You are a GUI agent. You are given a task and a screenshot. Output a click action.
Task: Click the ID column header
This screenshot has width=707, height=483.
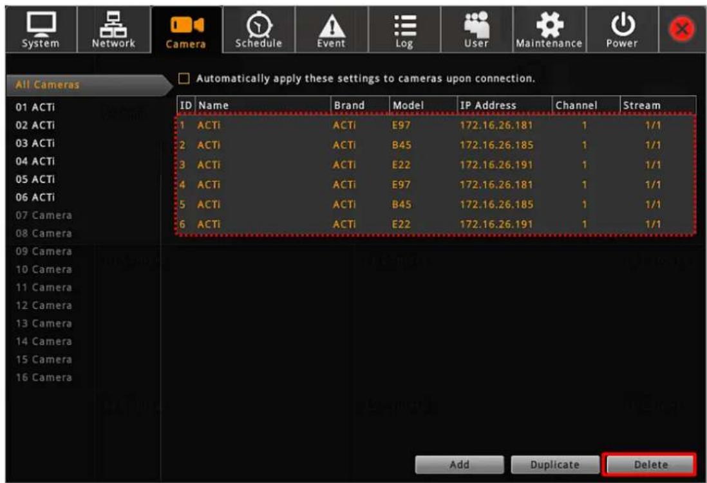pos(186,105)
